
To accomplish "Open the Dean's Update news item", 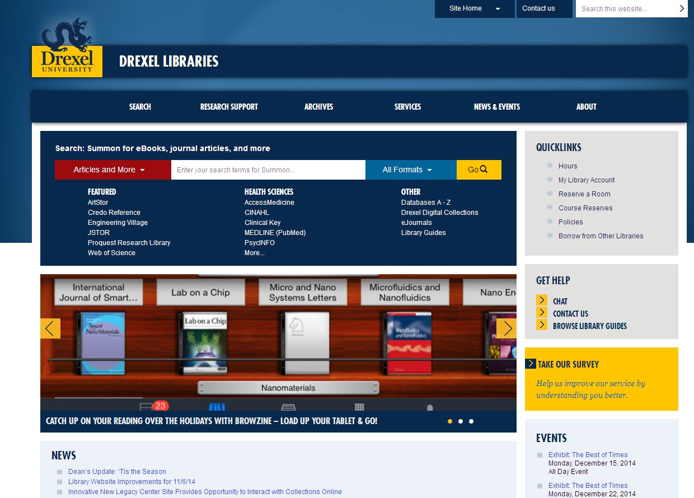I will tap(117, 472).
